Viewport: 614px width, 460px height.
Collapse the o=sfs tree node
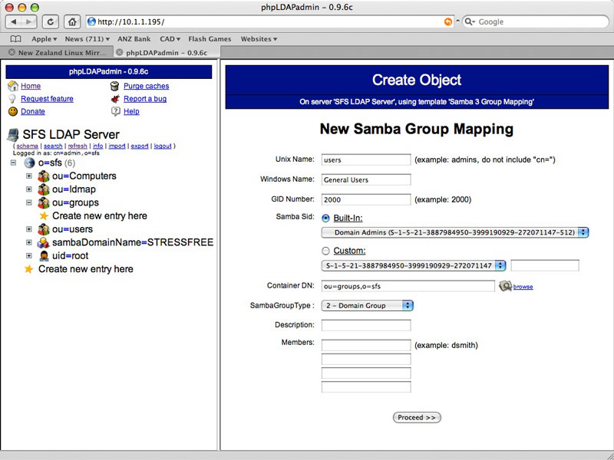[x=12, y=163]
